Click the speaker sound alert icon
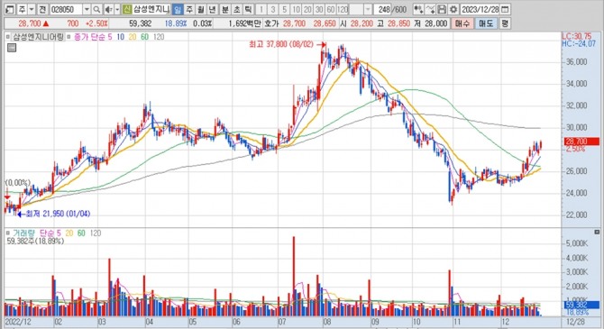The width and height of the screenshot is (604, 329). (108, 9)
